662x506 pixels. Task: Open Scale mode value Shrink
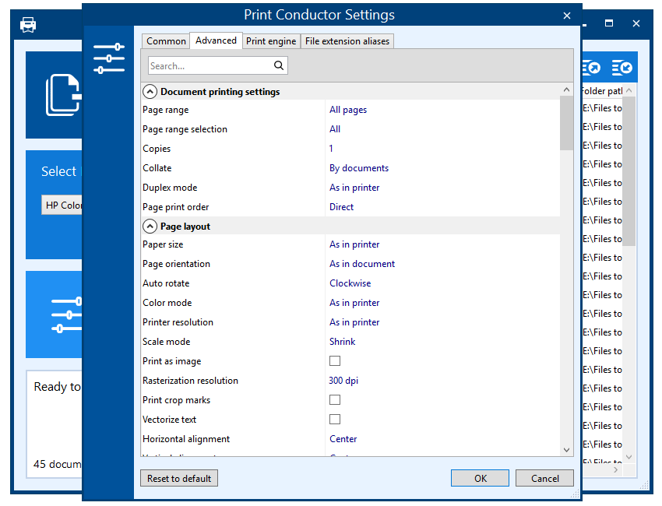pos(342,342)
